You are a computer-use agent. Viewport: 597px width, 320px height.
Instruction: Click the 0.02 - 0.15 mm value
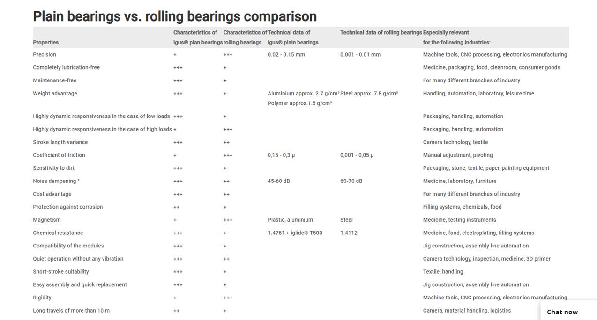point(286,55)
